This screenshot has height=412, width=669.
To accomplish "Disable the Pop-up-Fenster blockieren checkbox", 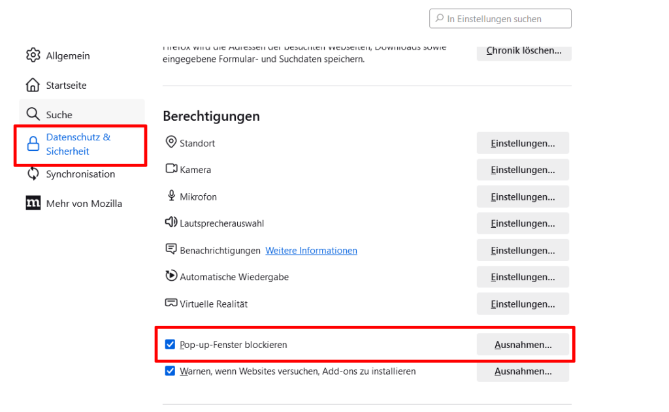I will 171,345.
